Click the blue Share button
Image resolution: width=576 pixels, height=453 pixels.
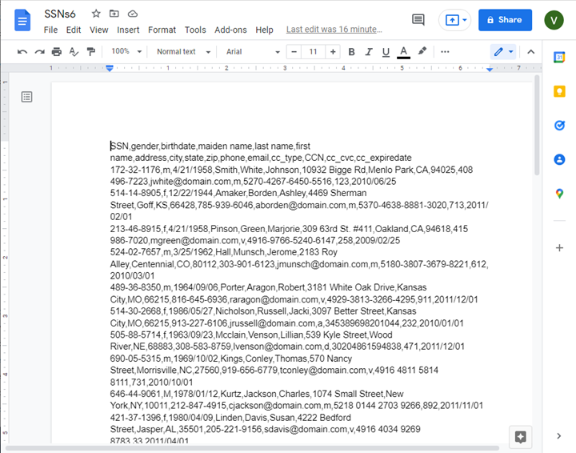505,20
